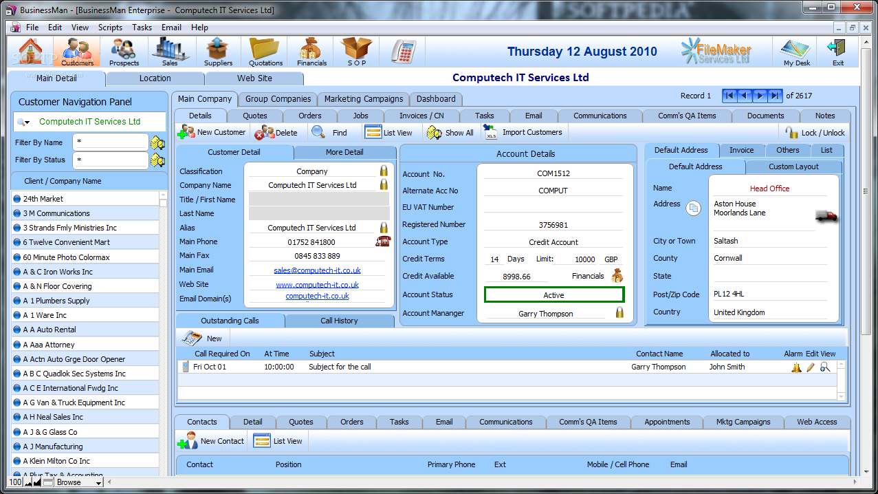Click the Account Status Active field
Image resolution: width=878 pixels, height=494 pixels.
[554, 295]
